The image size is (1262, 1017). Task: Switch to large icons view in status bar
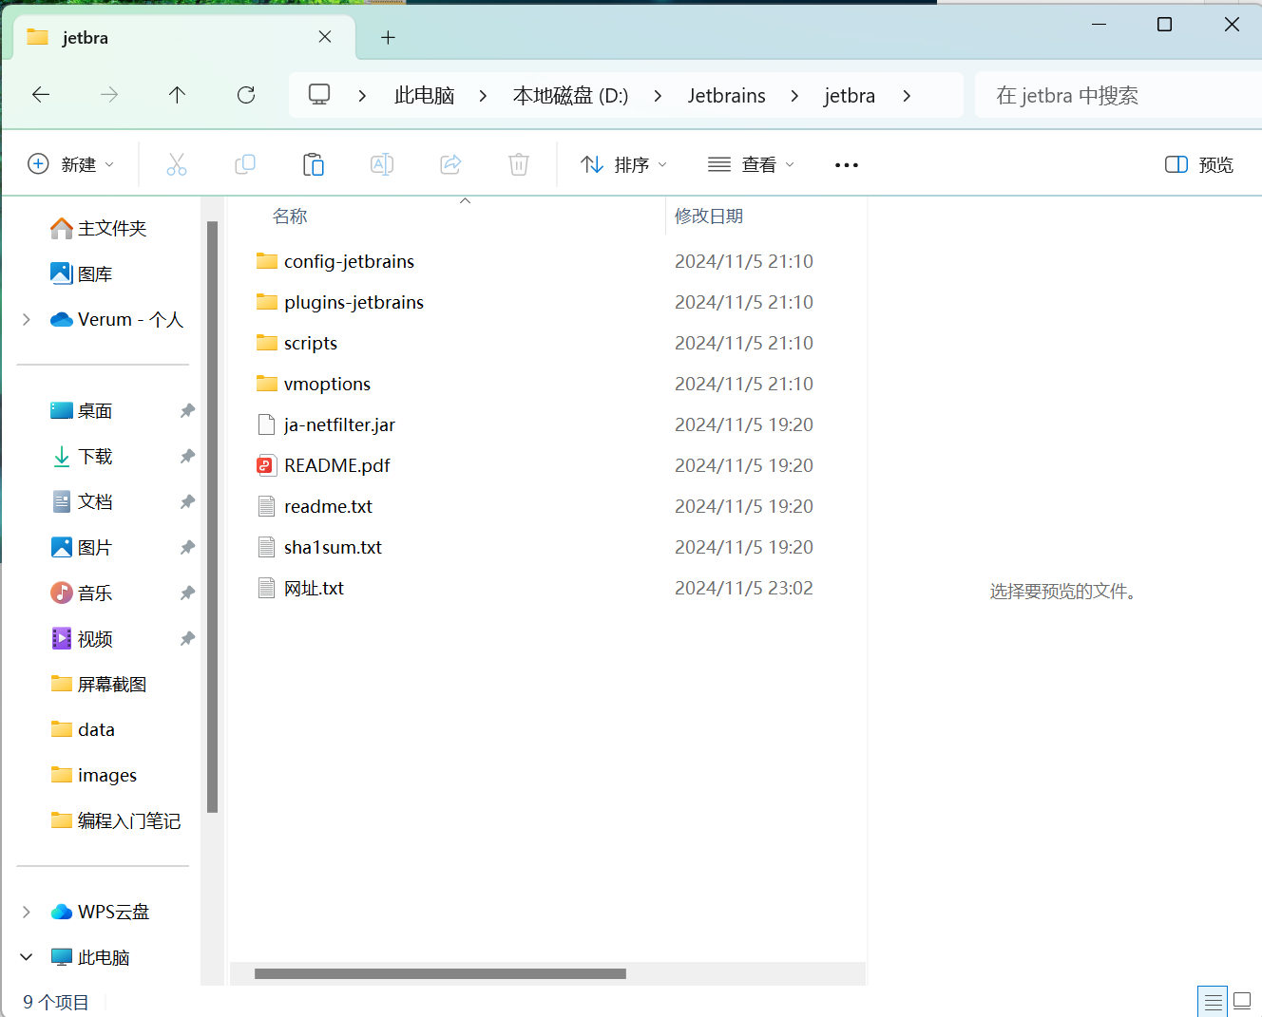(x=1242, y=1002)
